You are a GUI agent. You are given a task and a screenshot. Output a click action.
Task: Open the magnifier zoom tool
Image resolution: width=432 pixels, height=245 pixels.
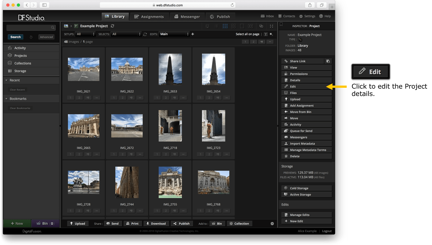pyautogui.click(x=271, y=34)
